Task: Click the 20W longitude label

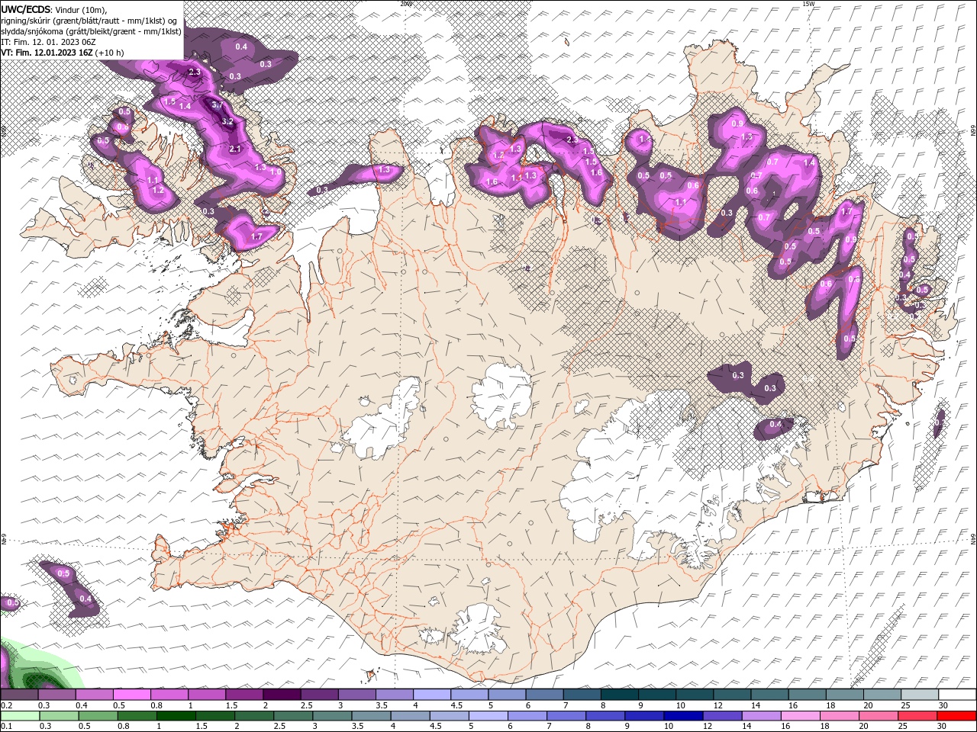Action: click(x=406, y=4)
